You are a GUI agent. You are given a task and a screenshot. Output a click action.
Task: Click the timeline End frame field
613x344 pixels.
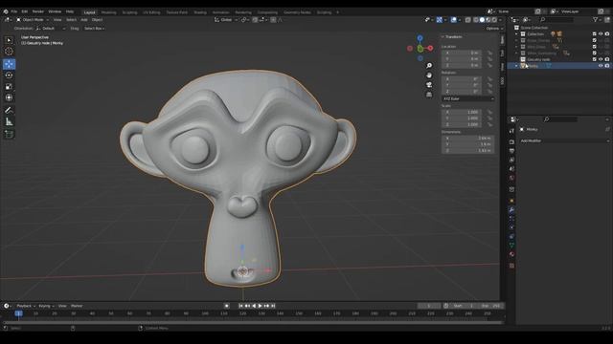[x=490, y=306]
